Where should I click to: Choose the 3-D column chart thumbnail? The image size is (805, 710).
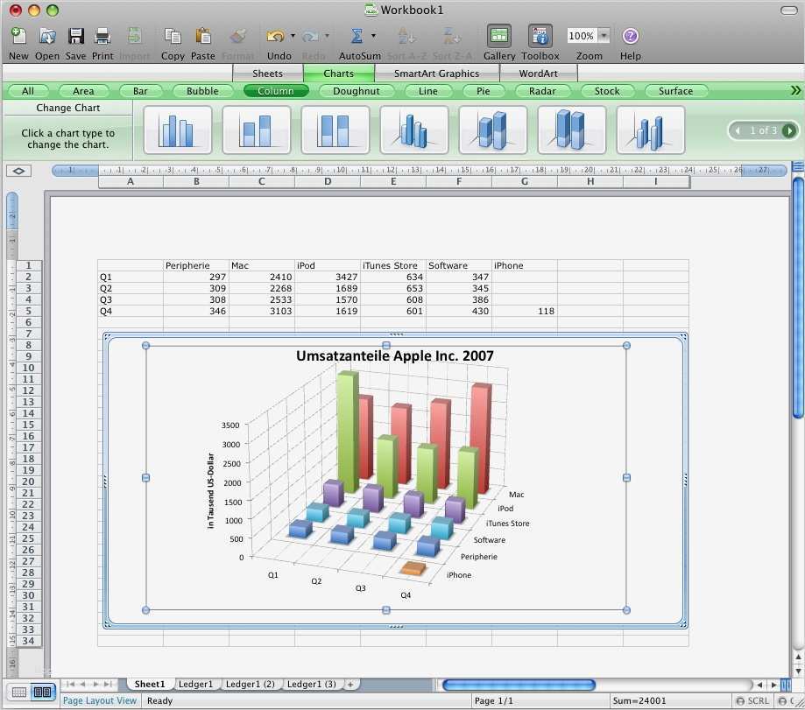click(651, 130)
